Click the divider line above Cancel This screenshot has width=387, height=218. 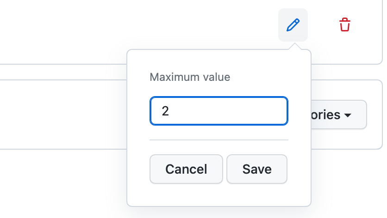[218, 139]
